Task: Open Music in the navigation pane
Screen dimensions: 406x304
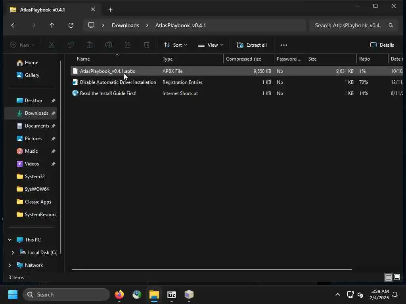Action: tap(31, 151)
